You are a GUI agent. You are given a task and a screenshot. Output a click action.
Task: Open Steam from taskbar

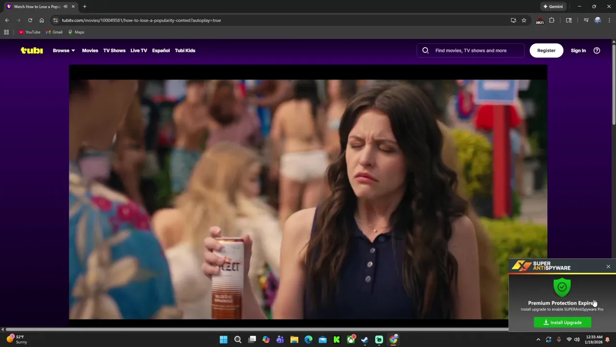pyautogui.click(x=365, y=340)
